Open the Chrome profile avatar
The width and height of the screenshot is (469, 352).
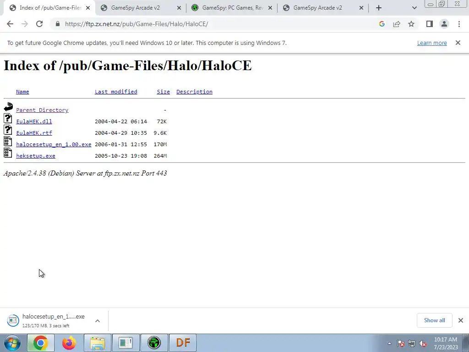444,24
